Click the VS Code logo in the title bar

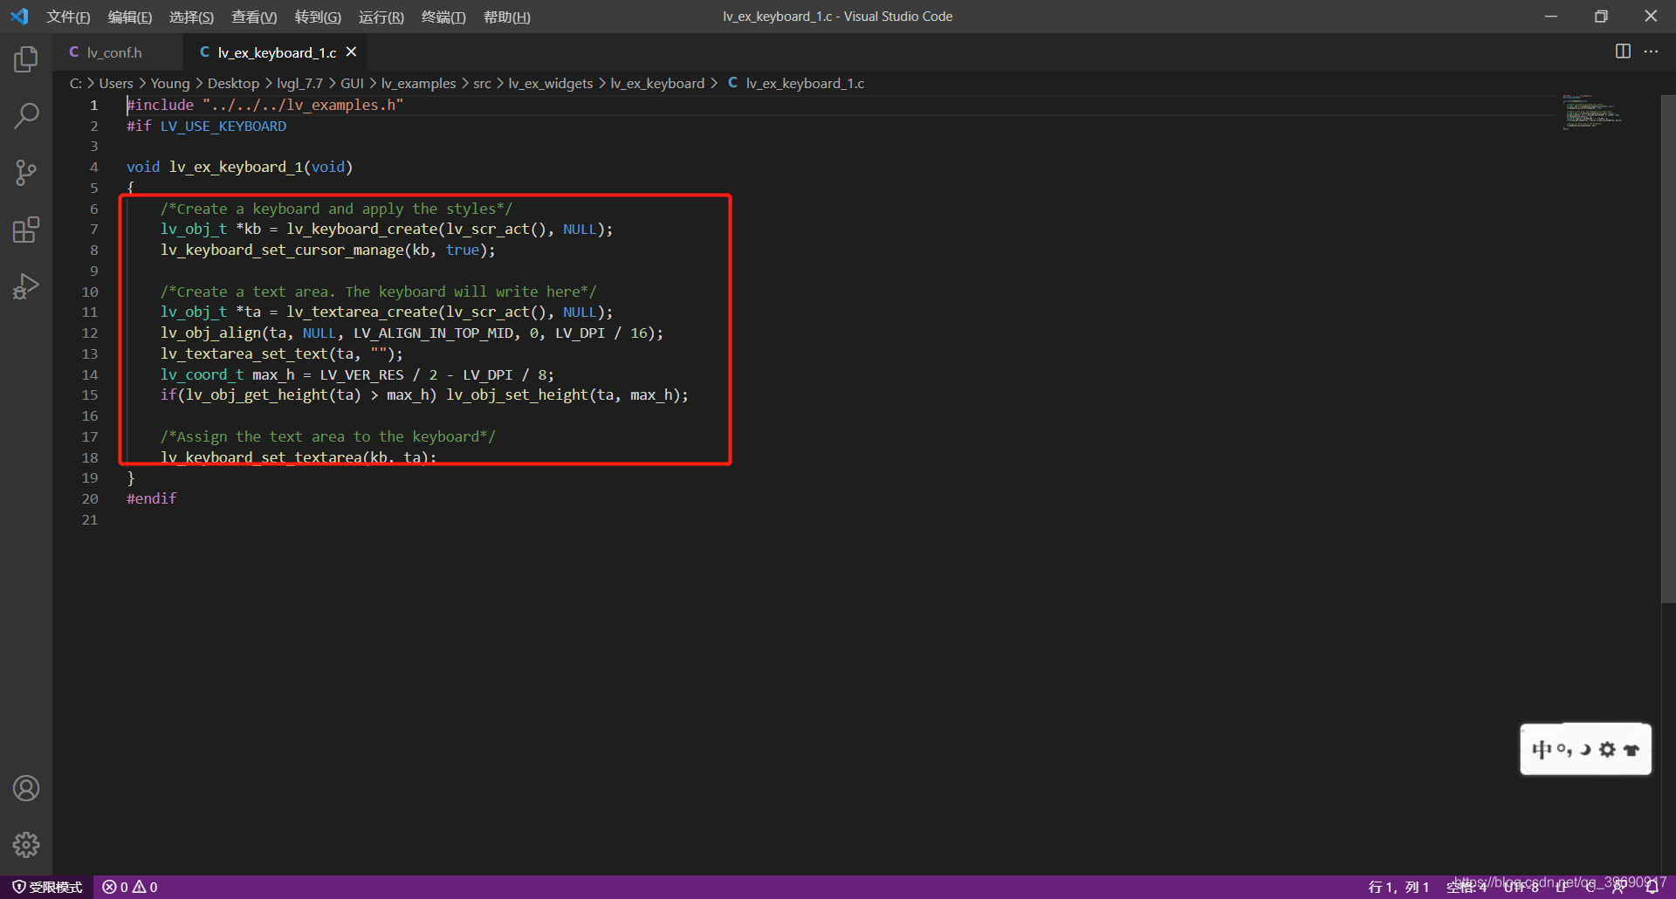(19, 17)
